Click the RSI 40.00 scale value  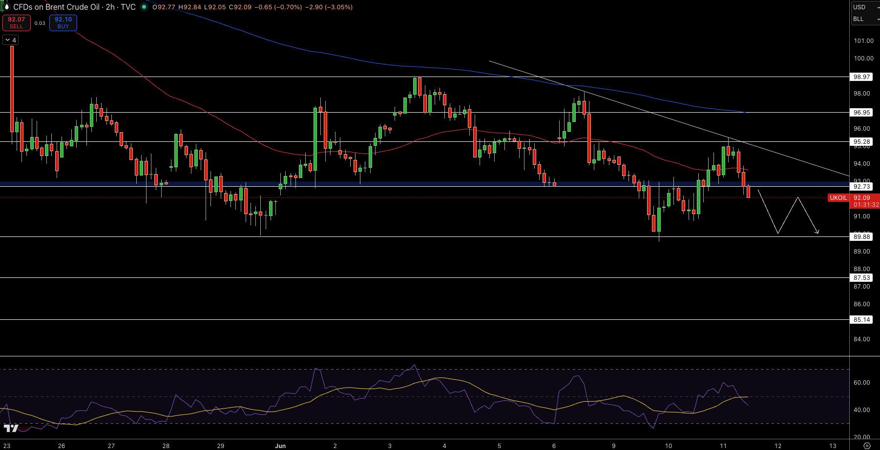[861, 410]
